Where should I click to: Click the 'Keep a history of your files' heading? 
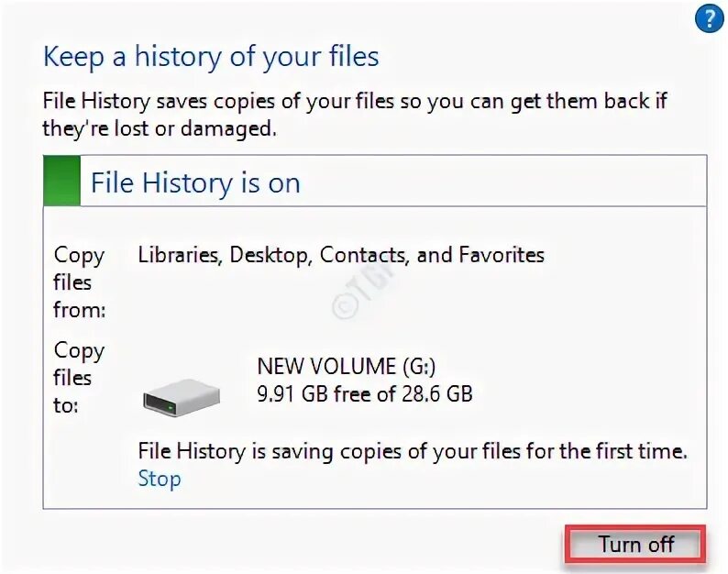click(211, 57)
